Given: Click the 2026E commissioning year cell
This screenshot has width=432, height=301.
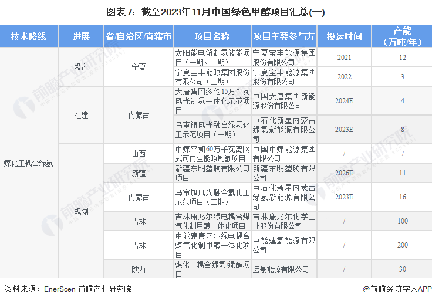Looking at the screenshot, I should tap(345, 173).
